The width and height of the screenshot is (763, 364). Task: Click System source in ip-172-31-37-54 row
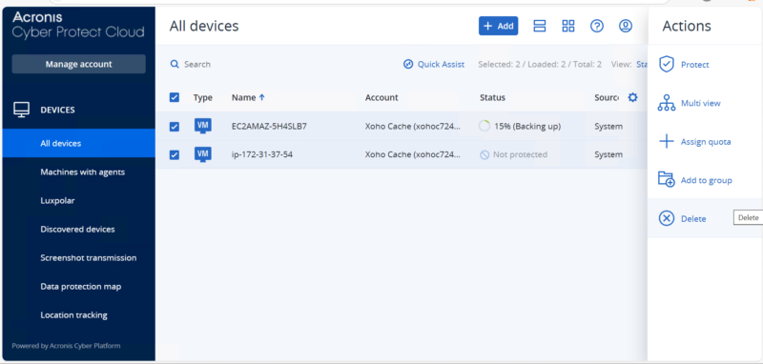pyautogui.click(x=608, y=155)
